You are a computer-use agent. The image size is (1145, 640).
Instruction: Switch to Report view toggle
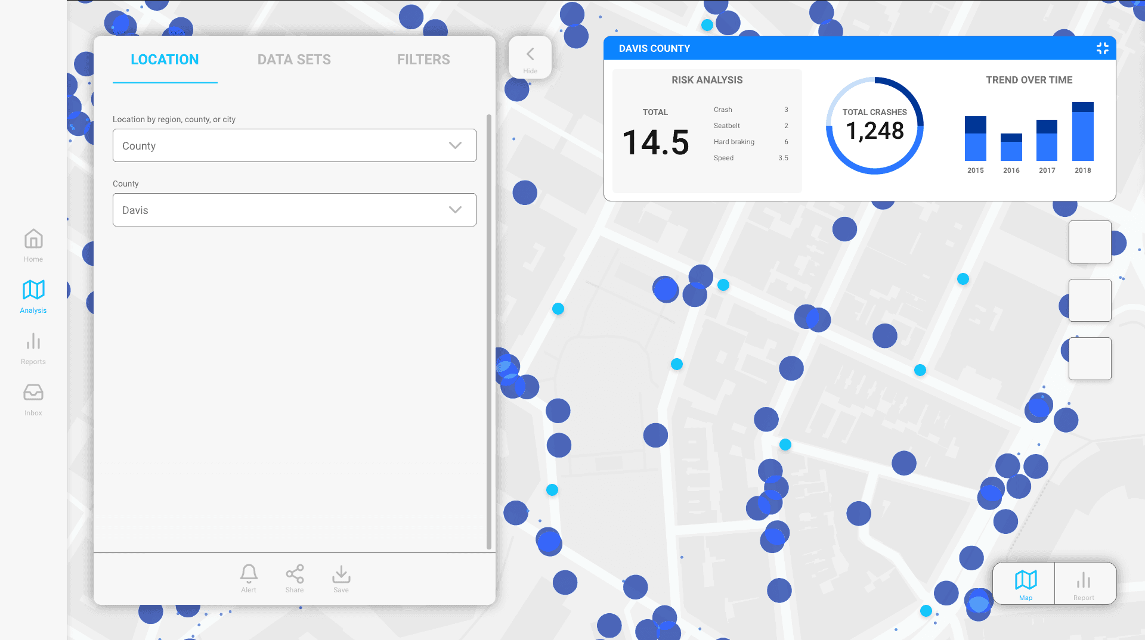(1084, 583)
